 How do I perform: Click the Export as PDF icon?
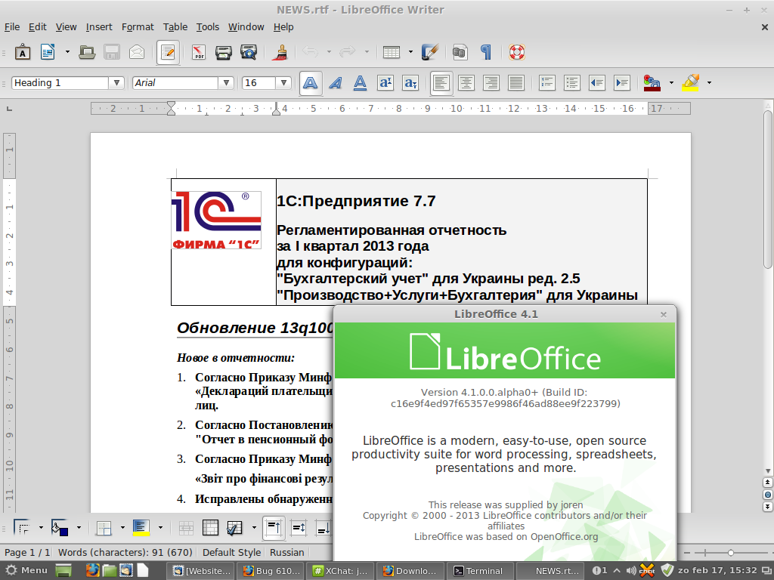pos(199,52)
